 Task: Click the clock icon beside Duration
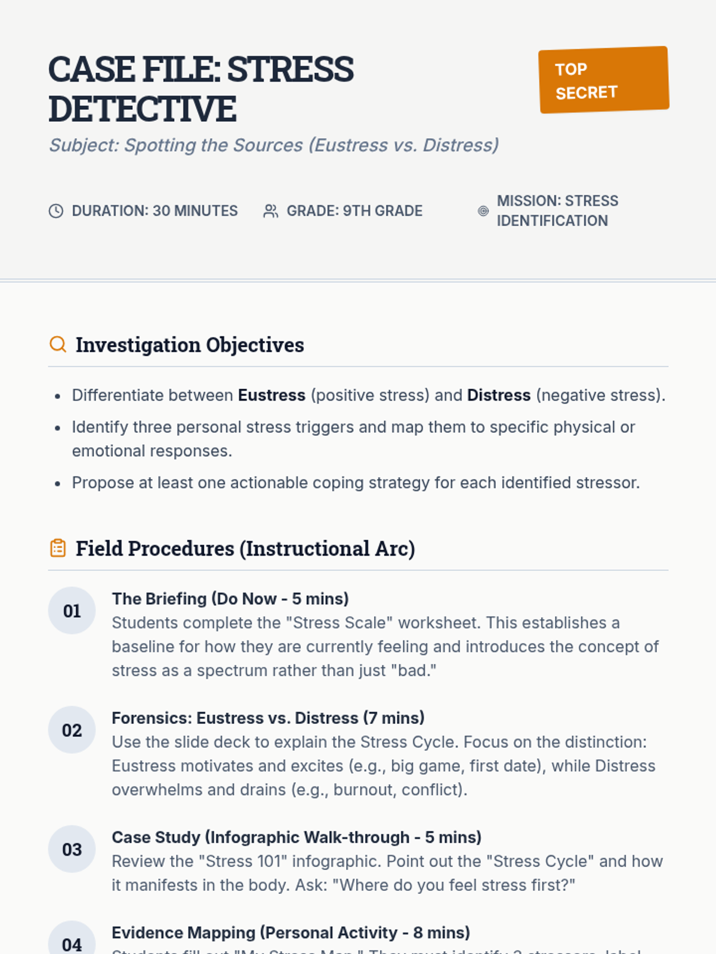[56, 211]
